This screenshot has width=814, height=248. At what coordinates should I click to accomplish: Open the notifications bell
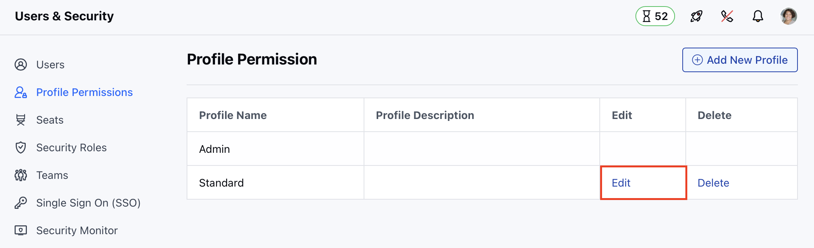click(x=758, y=16)
